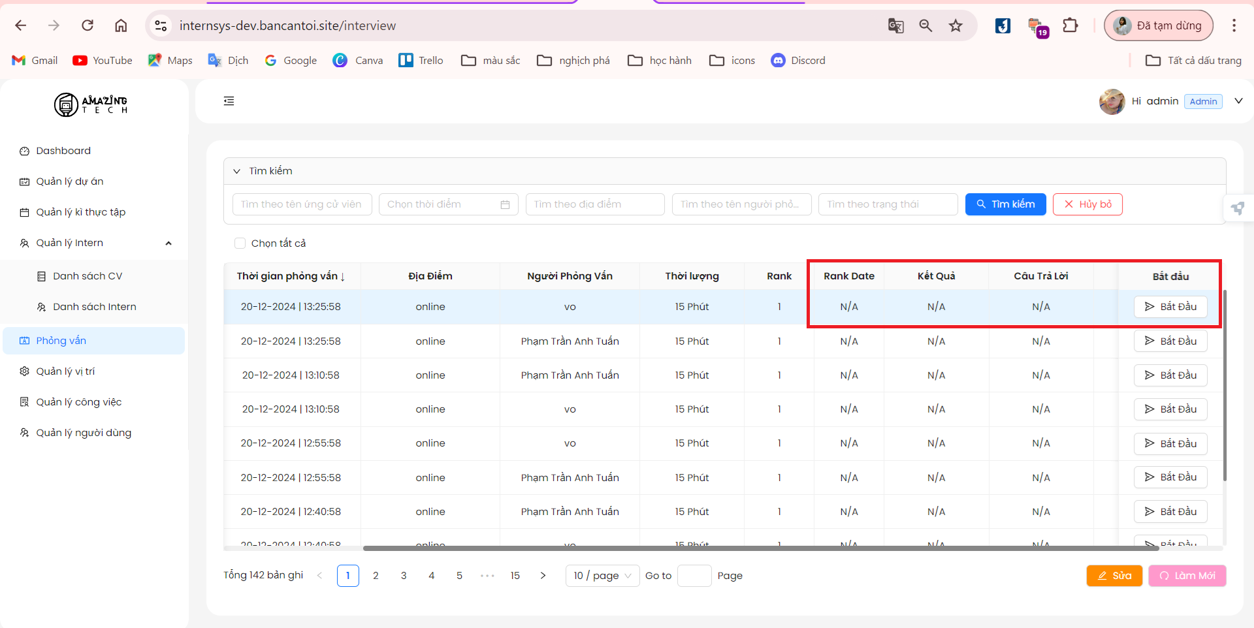
Task: Open Dashboard from the sidebar
Action: (63, 151)
